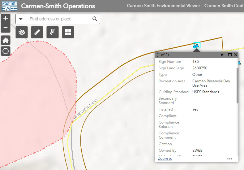244x170 pixels.
Task: Click the highlighted sign marker on map
Action: [x=197, y=45]
